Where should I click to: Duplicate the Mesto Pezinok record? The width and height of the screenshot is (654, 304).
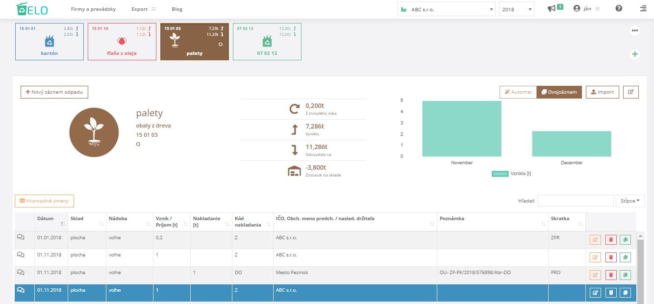[625, 275]
